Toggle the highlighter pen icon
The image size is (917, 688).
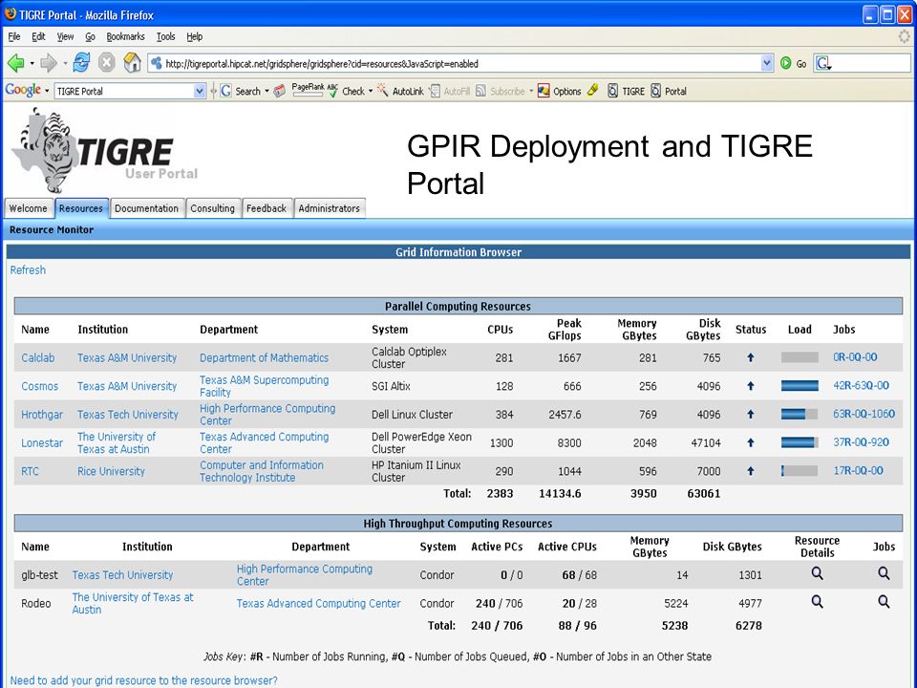[x=593, y=91]
